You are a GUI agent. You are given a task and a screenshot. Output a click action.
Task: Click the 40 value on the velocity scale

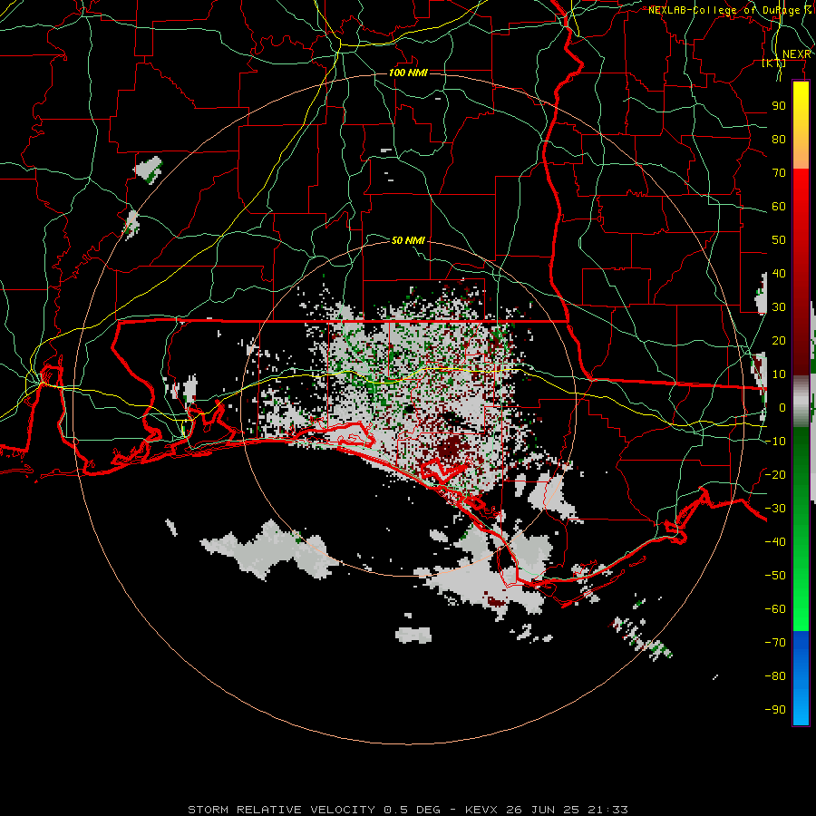point(779,273)
